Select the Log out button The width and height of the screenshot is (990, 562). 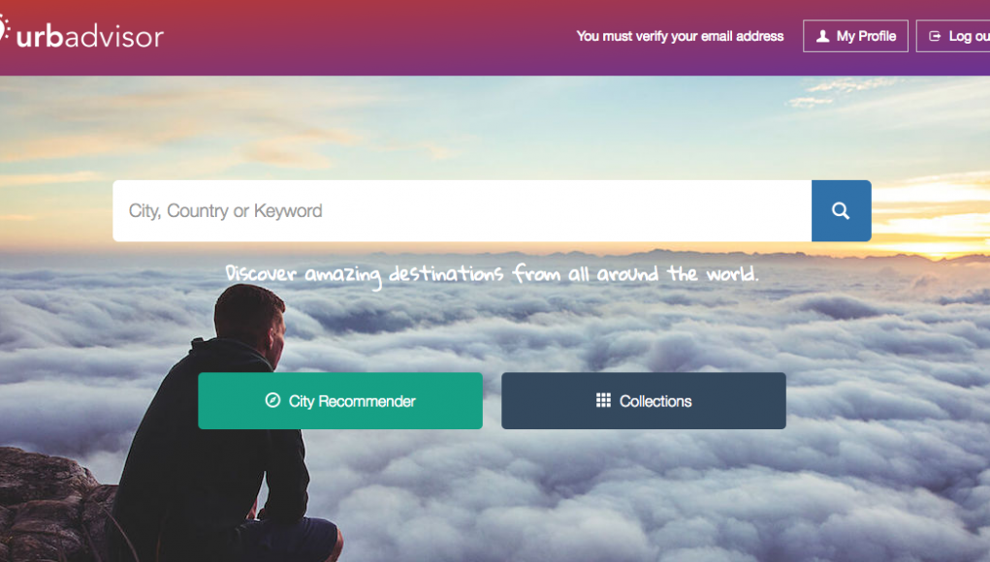(x=953, y=36)
